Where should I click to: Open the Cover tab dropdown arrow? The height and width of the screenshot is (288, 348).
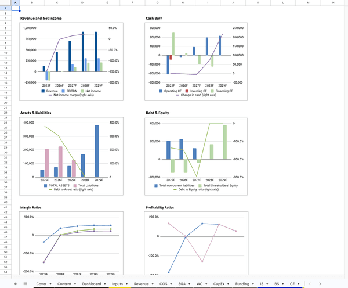click(50, 283)
